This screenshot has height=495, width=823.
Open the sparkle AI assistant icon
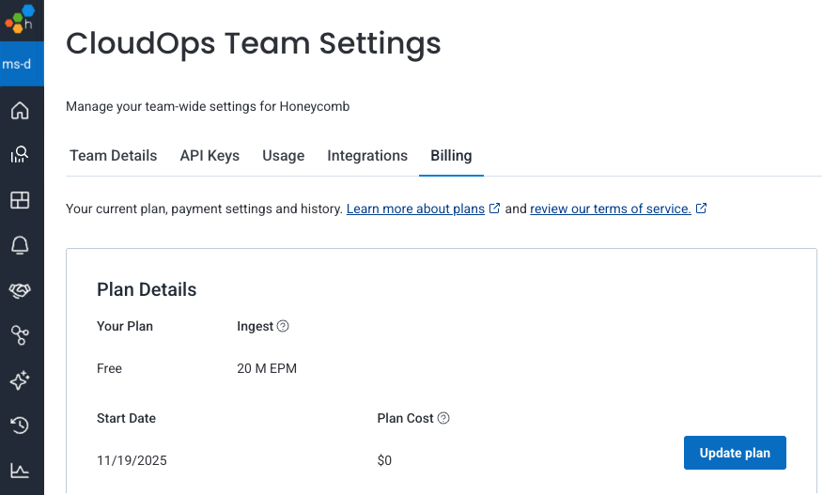pyautogui.click(x=20, y=380)
